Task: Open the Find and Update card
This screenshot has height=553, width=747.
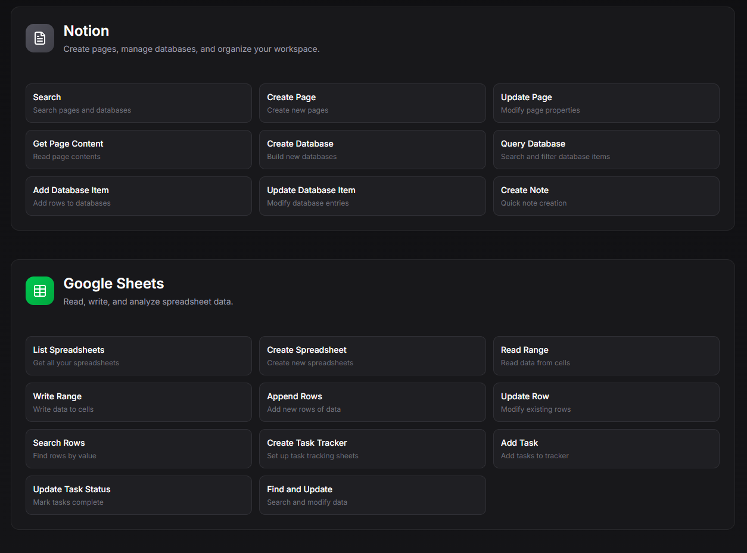Action: (x=372, y=495)
